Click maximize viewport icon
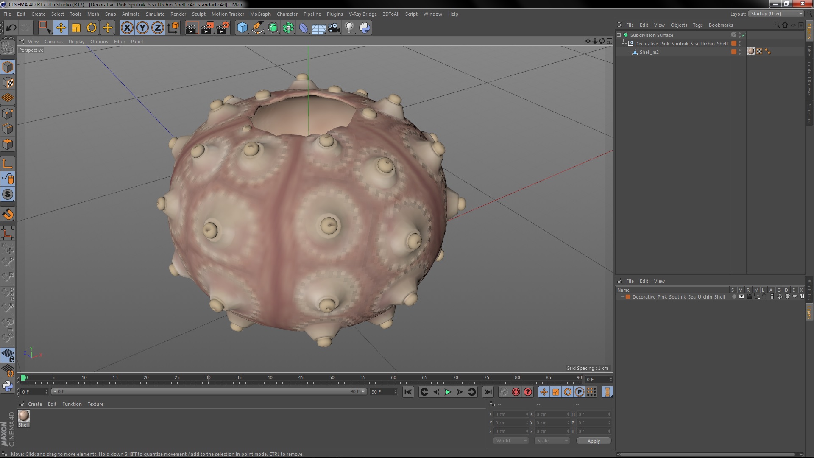Viewport: 814px width, 458px height. (609, 41)
